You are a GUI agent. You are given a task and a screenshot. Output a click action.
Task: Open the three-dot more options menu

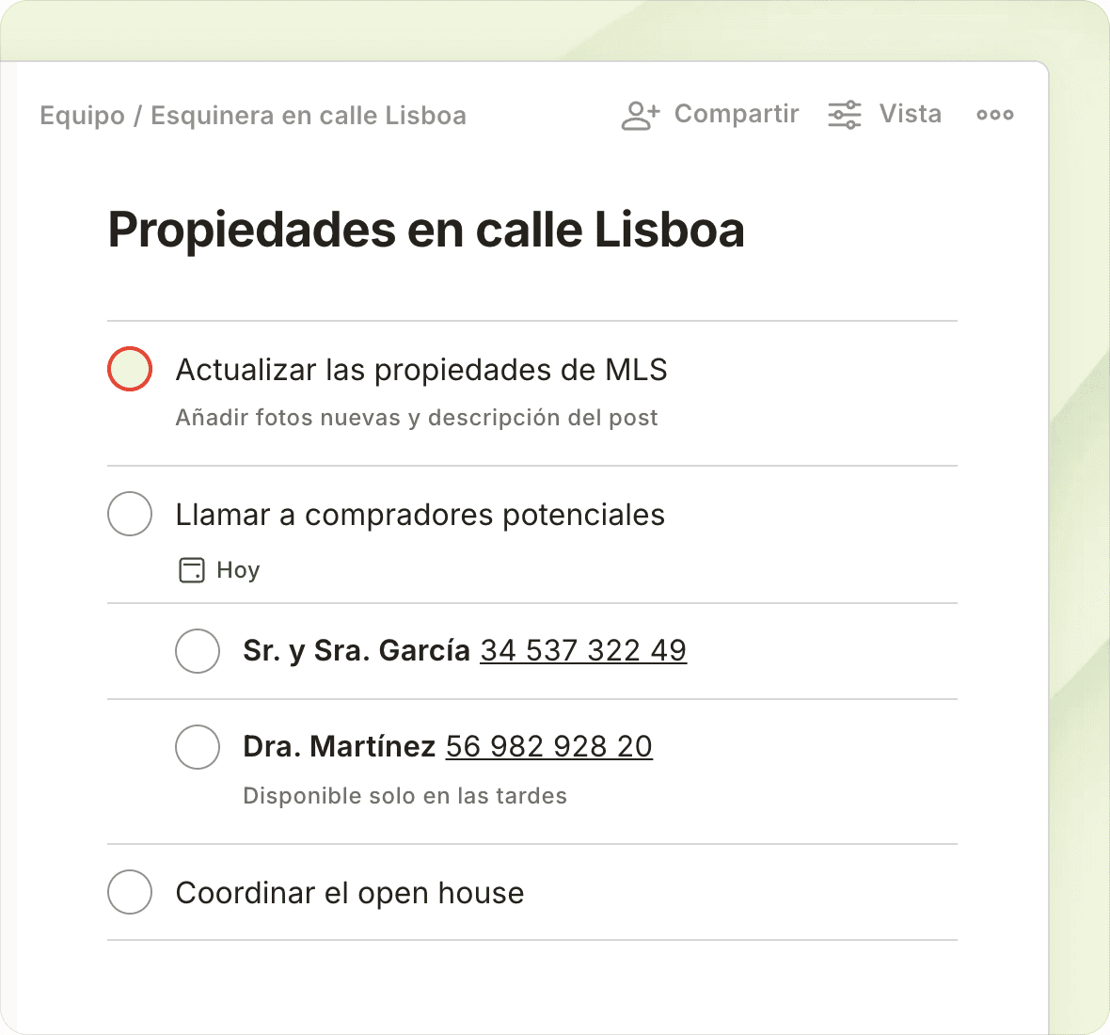click(994, 115)
